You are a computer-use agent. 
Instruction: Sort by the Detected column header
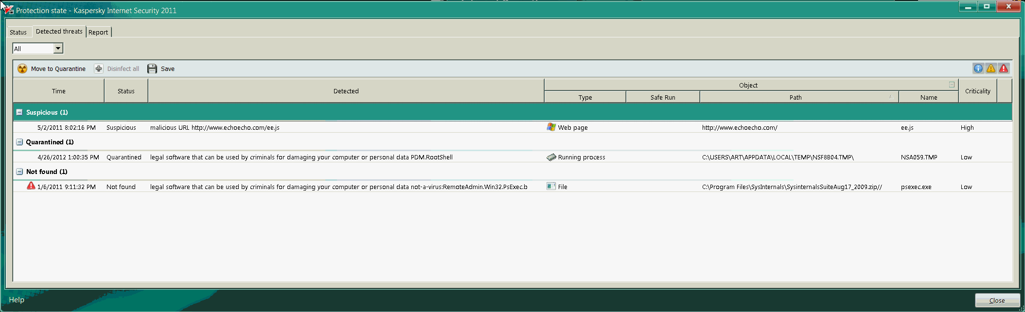tap(346, 91)
